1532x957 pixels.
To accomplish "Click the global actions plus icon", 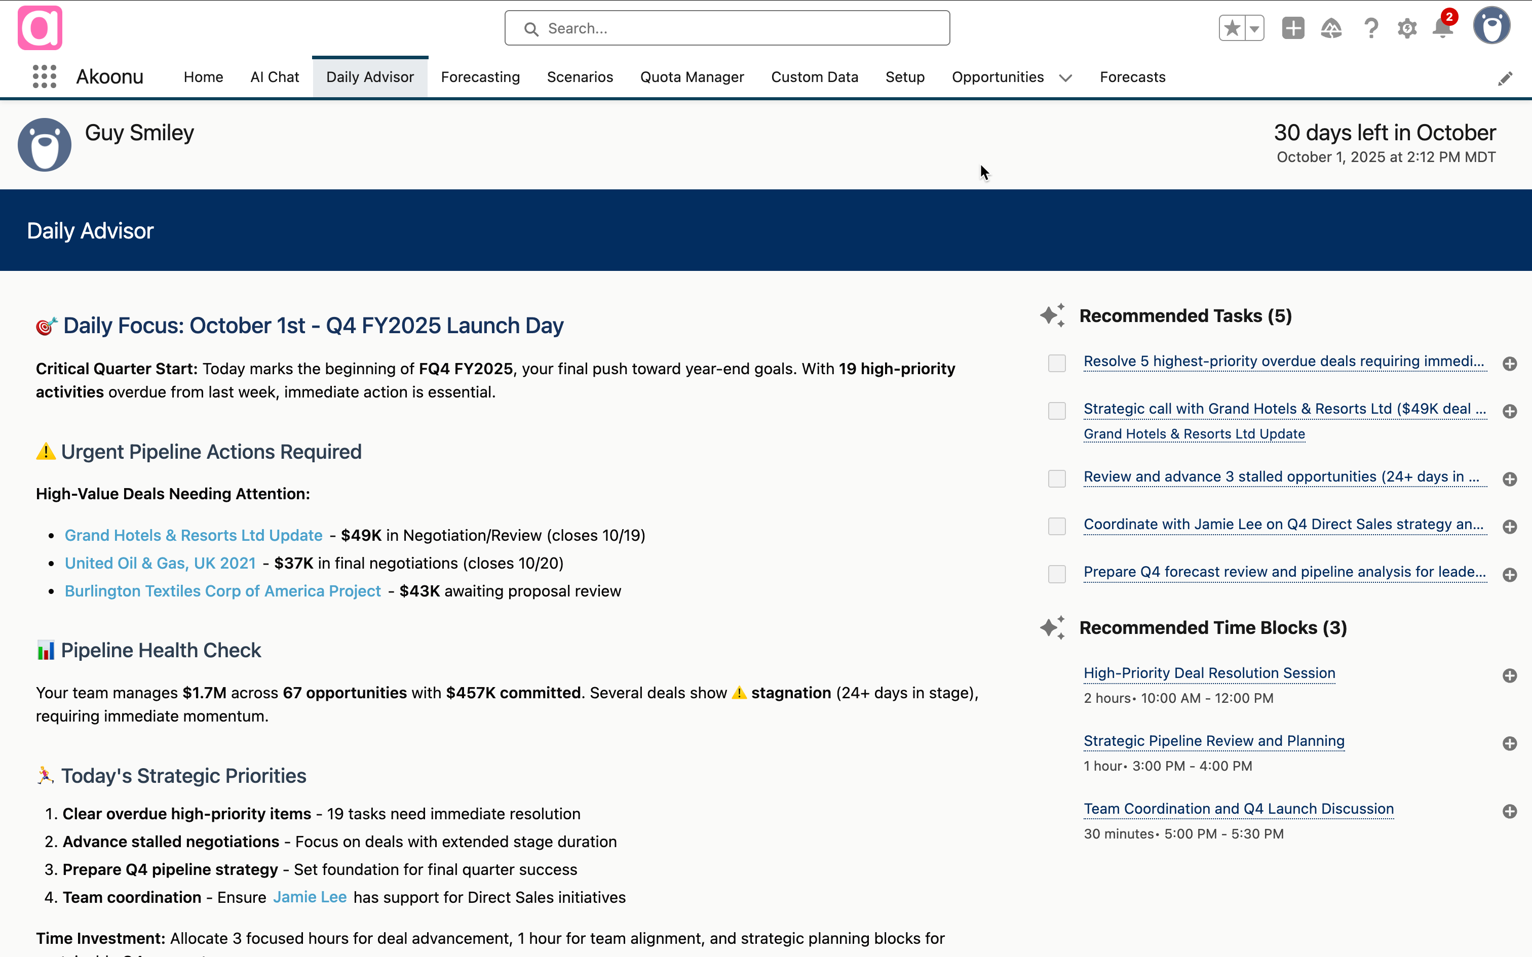I will pos(1293,28).
